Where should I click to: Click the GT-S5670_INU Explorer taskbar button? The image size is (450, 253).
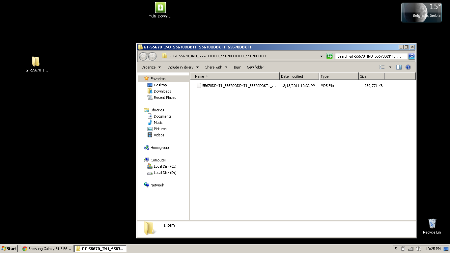click(x=100, y=249)
